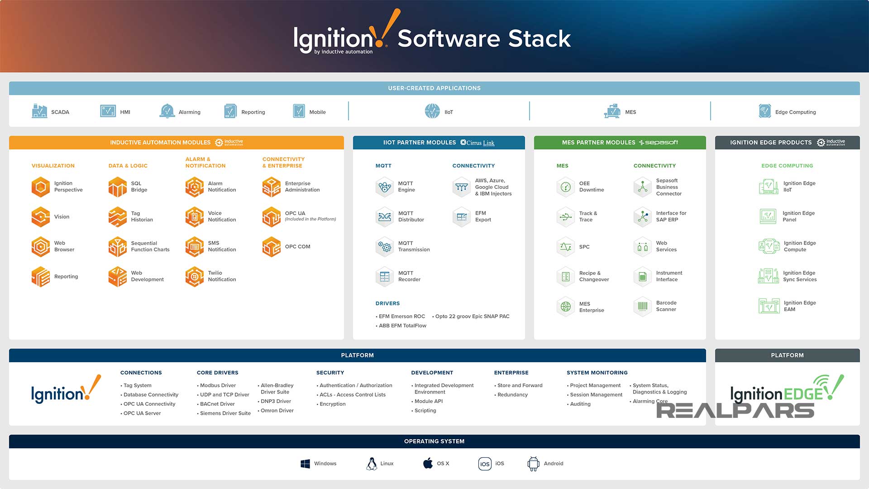The width and height of the screenshot is (869, 489).
Task: Click the Ignition Edge platform logo
Action: (787, 389)
